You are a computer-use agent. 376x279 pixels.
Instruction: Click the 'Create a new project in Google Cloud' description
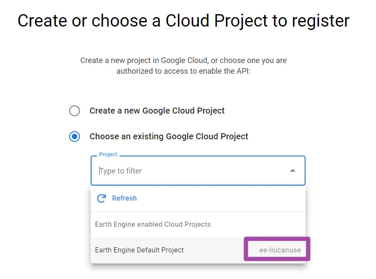tap(183, 60)
